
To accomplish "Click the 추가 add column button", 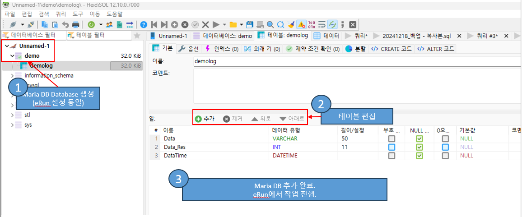I will [x=205, y=119].
